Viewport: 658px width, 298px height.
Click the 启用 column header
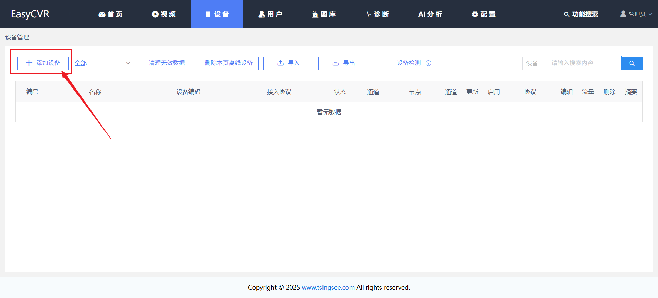(x=494, y=92)
